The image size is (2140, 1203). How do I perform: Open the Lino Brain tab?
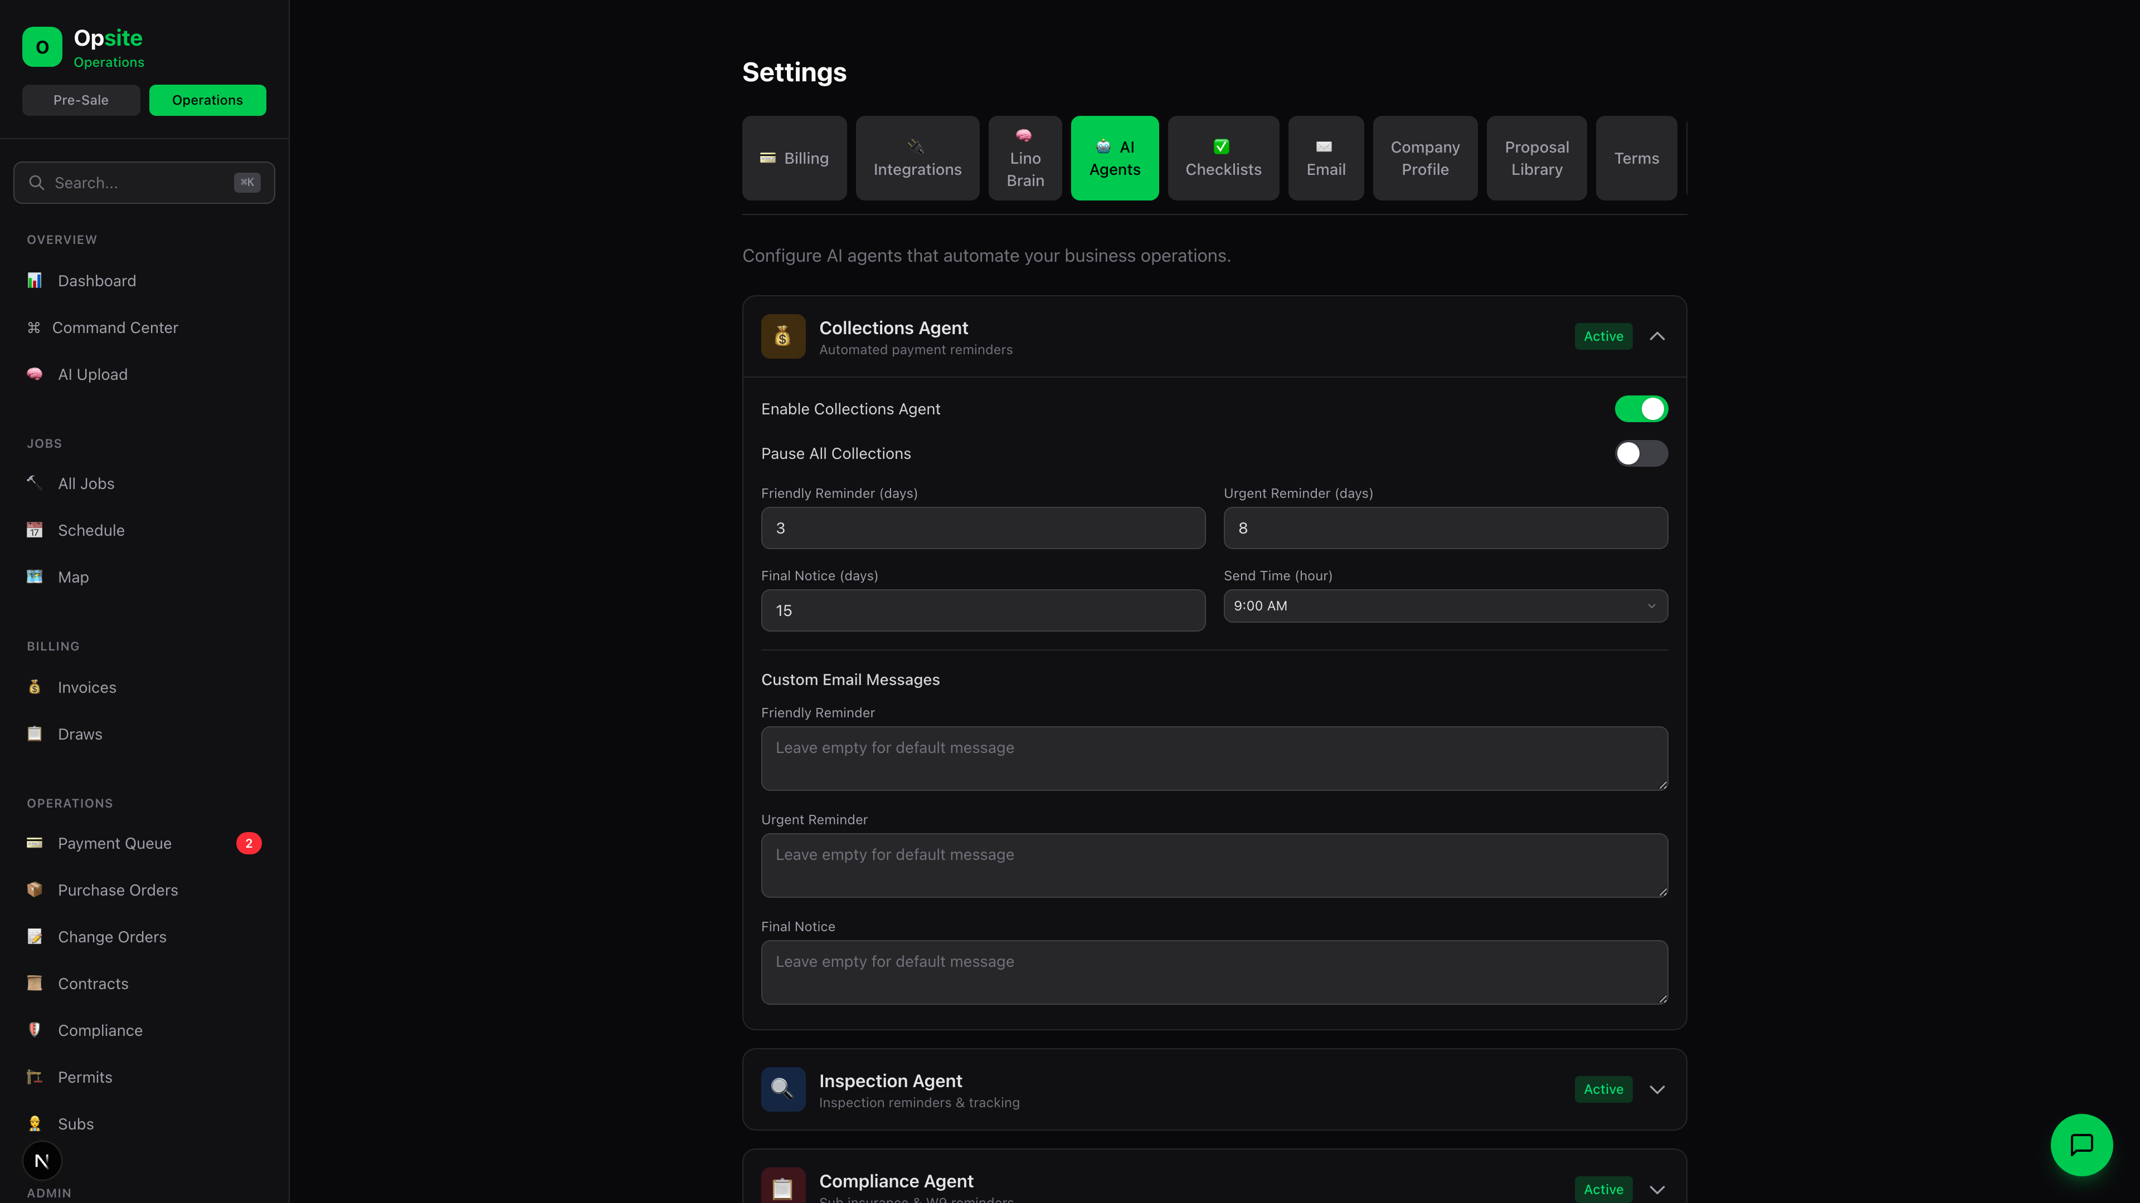click(x=1025, y=158)
